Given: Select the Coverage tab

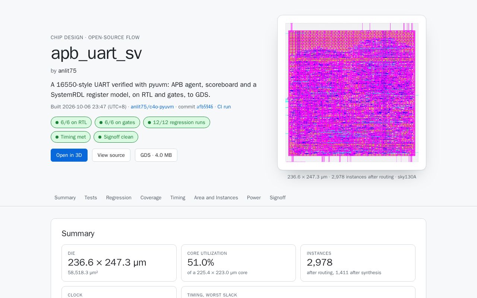Looking at the screenshot, I should pos(151,197).
